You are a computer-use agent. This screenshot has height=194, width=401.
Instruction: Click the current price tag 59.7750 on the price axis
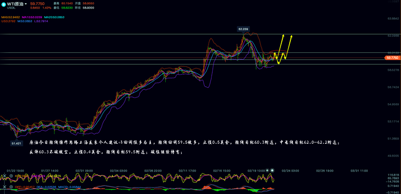tap(392, 58)
